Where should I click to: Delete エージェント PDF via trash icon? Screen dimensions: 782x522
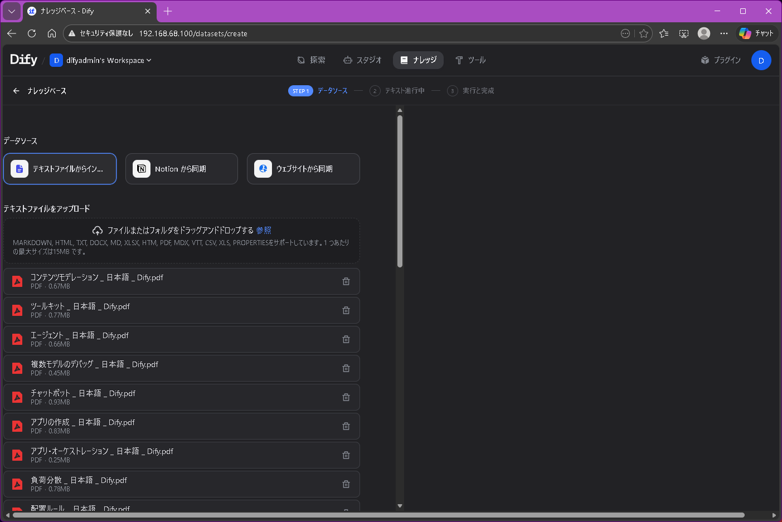pos(346,339)
